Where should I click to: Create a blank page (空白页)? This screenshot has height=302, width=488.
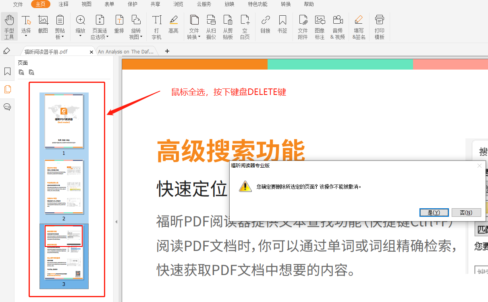click(x=245, y=27)
